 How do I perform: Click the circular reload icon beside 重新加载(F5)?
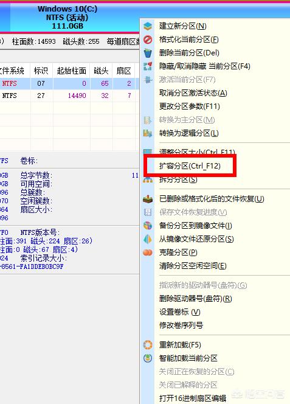click(x=148, y=345)
